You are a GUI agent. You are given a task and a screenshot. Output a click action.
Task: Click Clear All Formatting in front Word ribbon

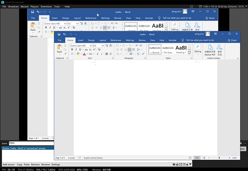pyautogui.click(x=99, y=50)
